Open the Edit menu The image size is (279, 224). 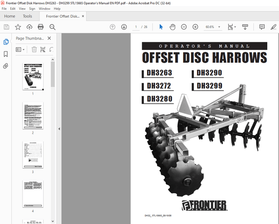click(x=13, y=9)
